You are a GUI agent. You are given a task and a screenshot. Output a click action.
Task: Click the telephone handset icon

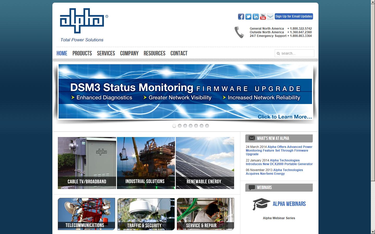point(239,32)
